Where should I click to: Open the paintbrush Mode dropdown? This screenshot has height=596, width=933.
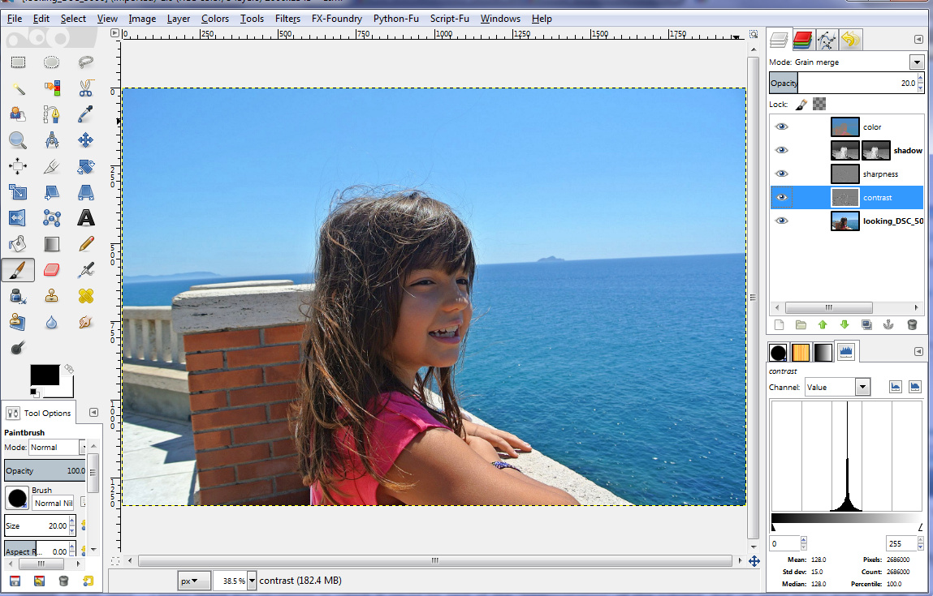pos(84,447)
